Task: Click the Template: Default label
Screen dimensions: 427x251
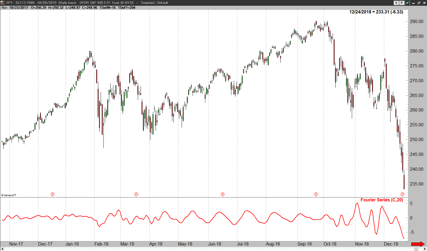Action: [154, 3]
